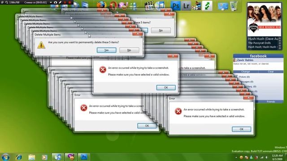Switch to Yahoo Messenger on taskbar
The image size is (287, 161).
click(71, 157)
